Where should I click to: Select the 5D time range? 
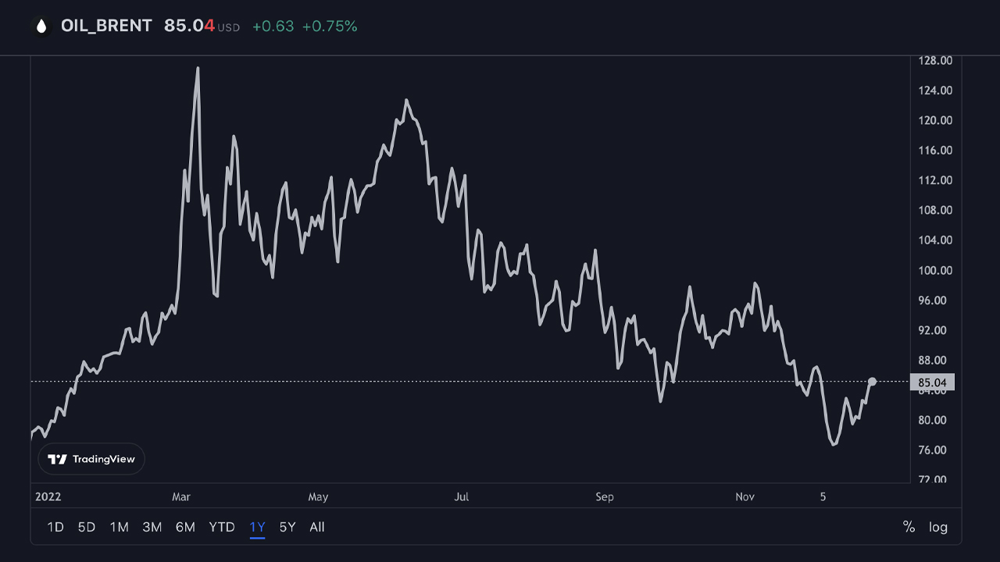(87, 527)
